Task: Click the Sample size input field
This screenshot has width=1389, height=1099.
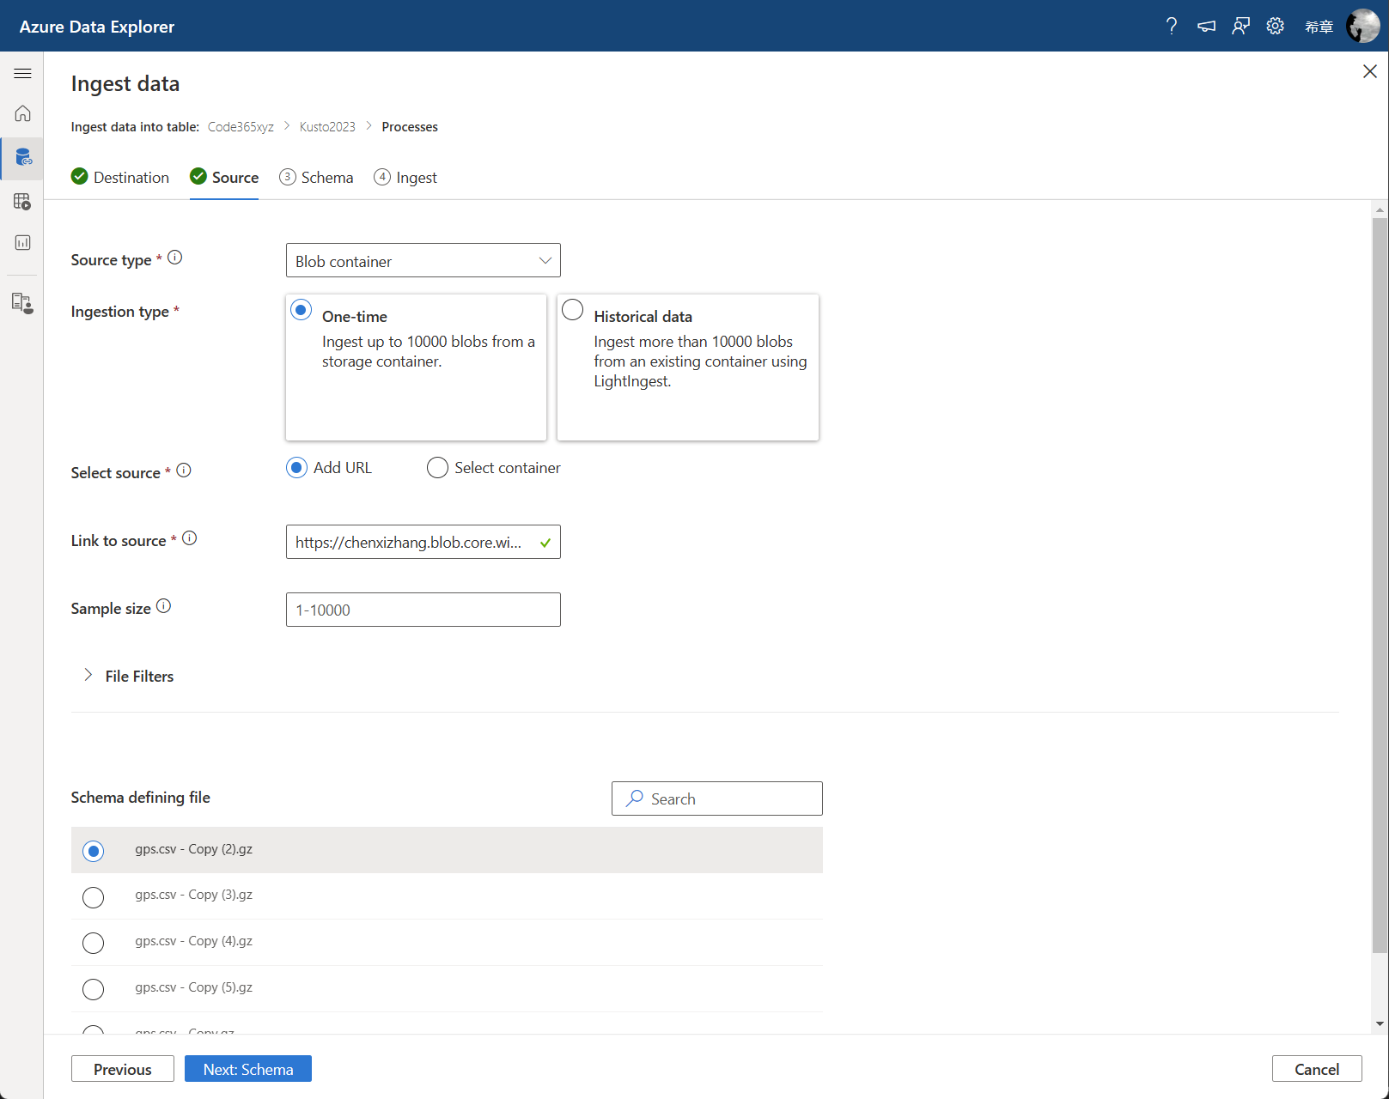Action: click(423, 610)
